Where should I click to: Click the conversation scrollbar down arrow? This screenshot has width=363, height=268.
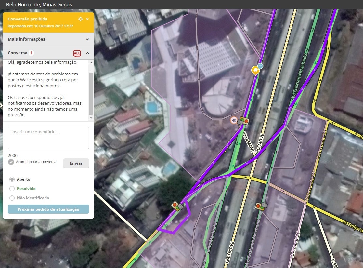tap(91, 118)
